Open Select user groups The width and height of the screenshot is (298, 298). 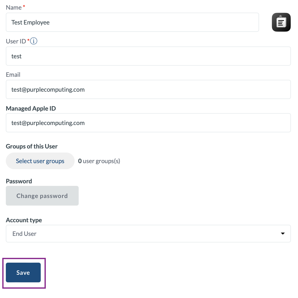(x=40, y=161)
